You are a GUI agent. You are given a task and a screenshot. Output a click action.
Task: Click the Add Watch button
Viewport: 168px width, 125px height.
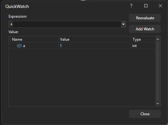(x=145, y=29)
